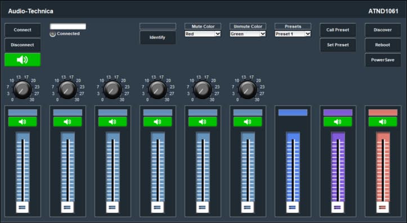Click the Discover button
Image resolution: width=407 pixels, height=223 pixels.
click(383, 30)
